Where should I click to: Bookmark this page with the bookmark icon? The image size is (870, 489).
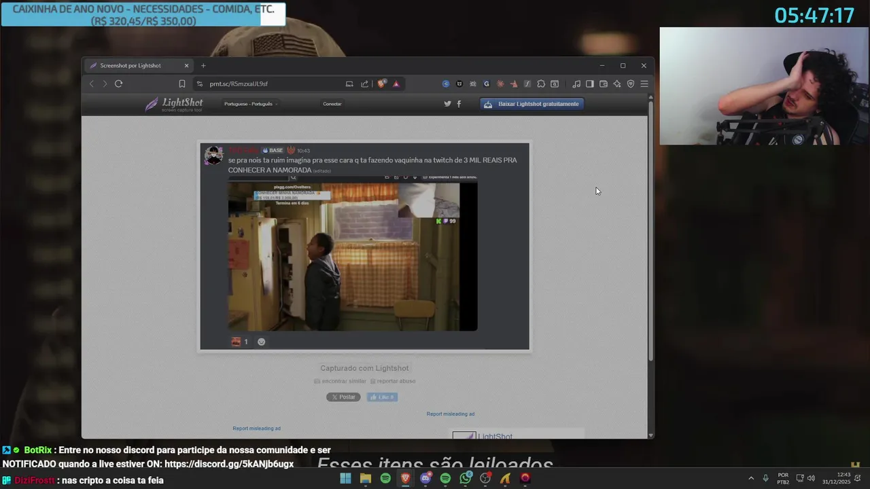182,84
